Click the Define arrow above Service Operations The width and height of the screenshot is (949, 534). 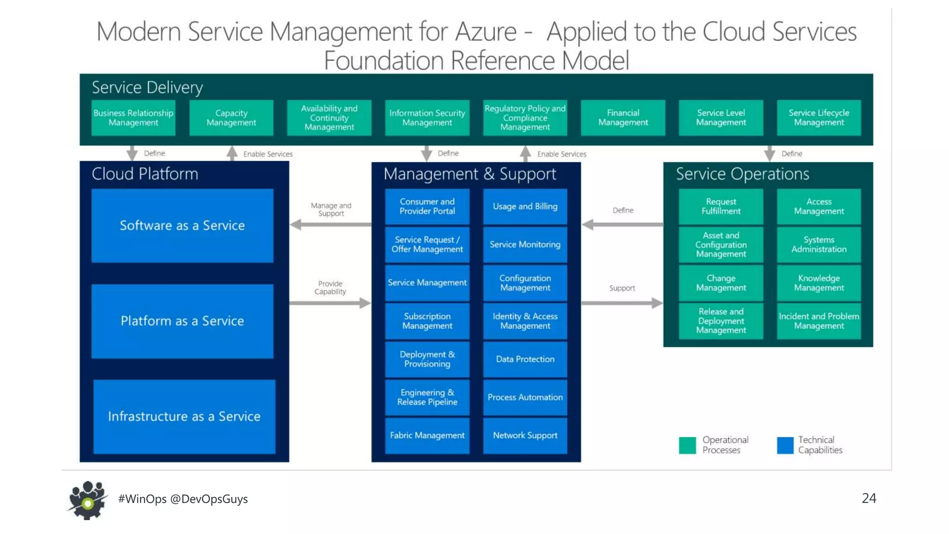pyautogui.click(x=769, y=153)
